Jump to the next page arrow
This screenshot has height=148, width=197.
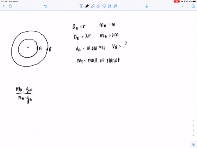click(193, 135)
